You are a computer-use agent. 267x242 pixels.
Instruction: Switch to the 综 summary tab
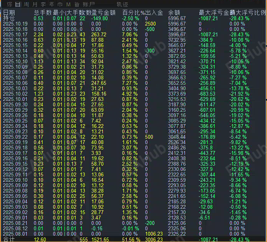pyautogui.click(x=9, y=4)
